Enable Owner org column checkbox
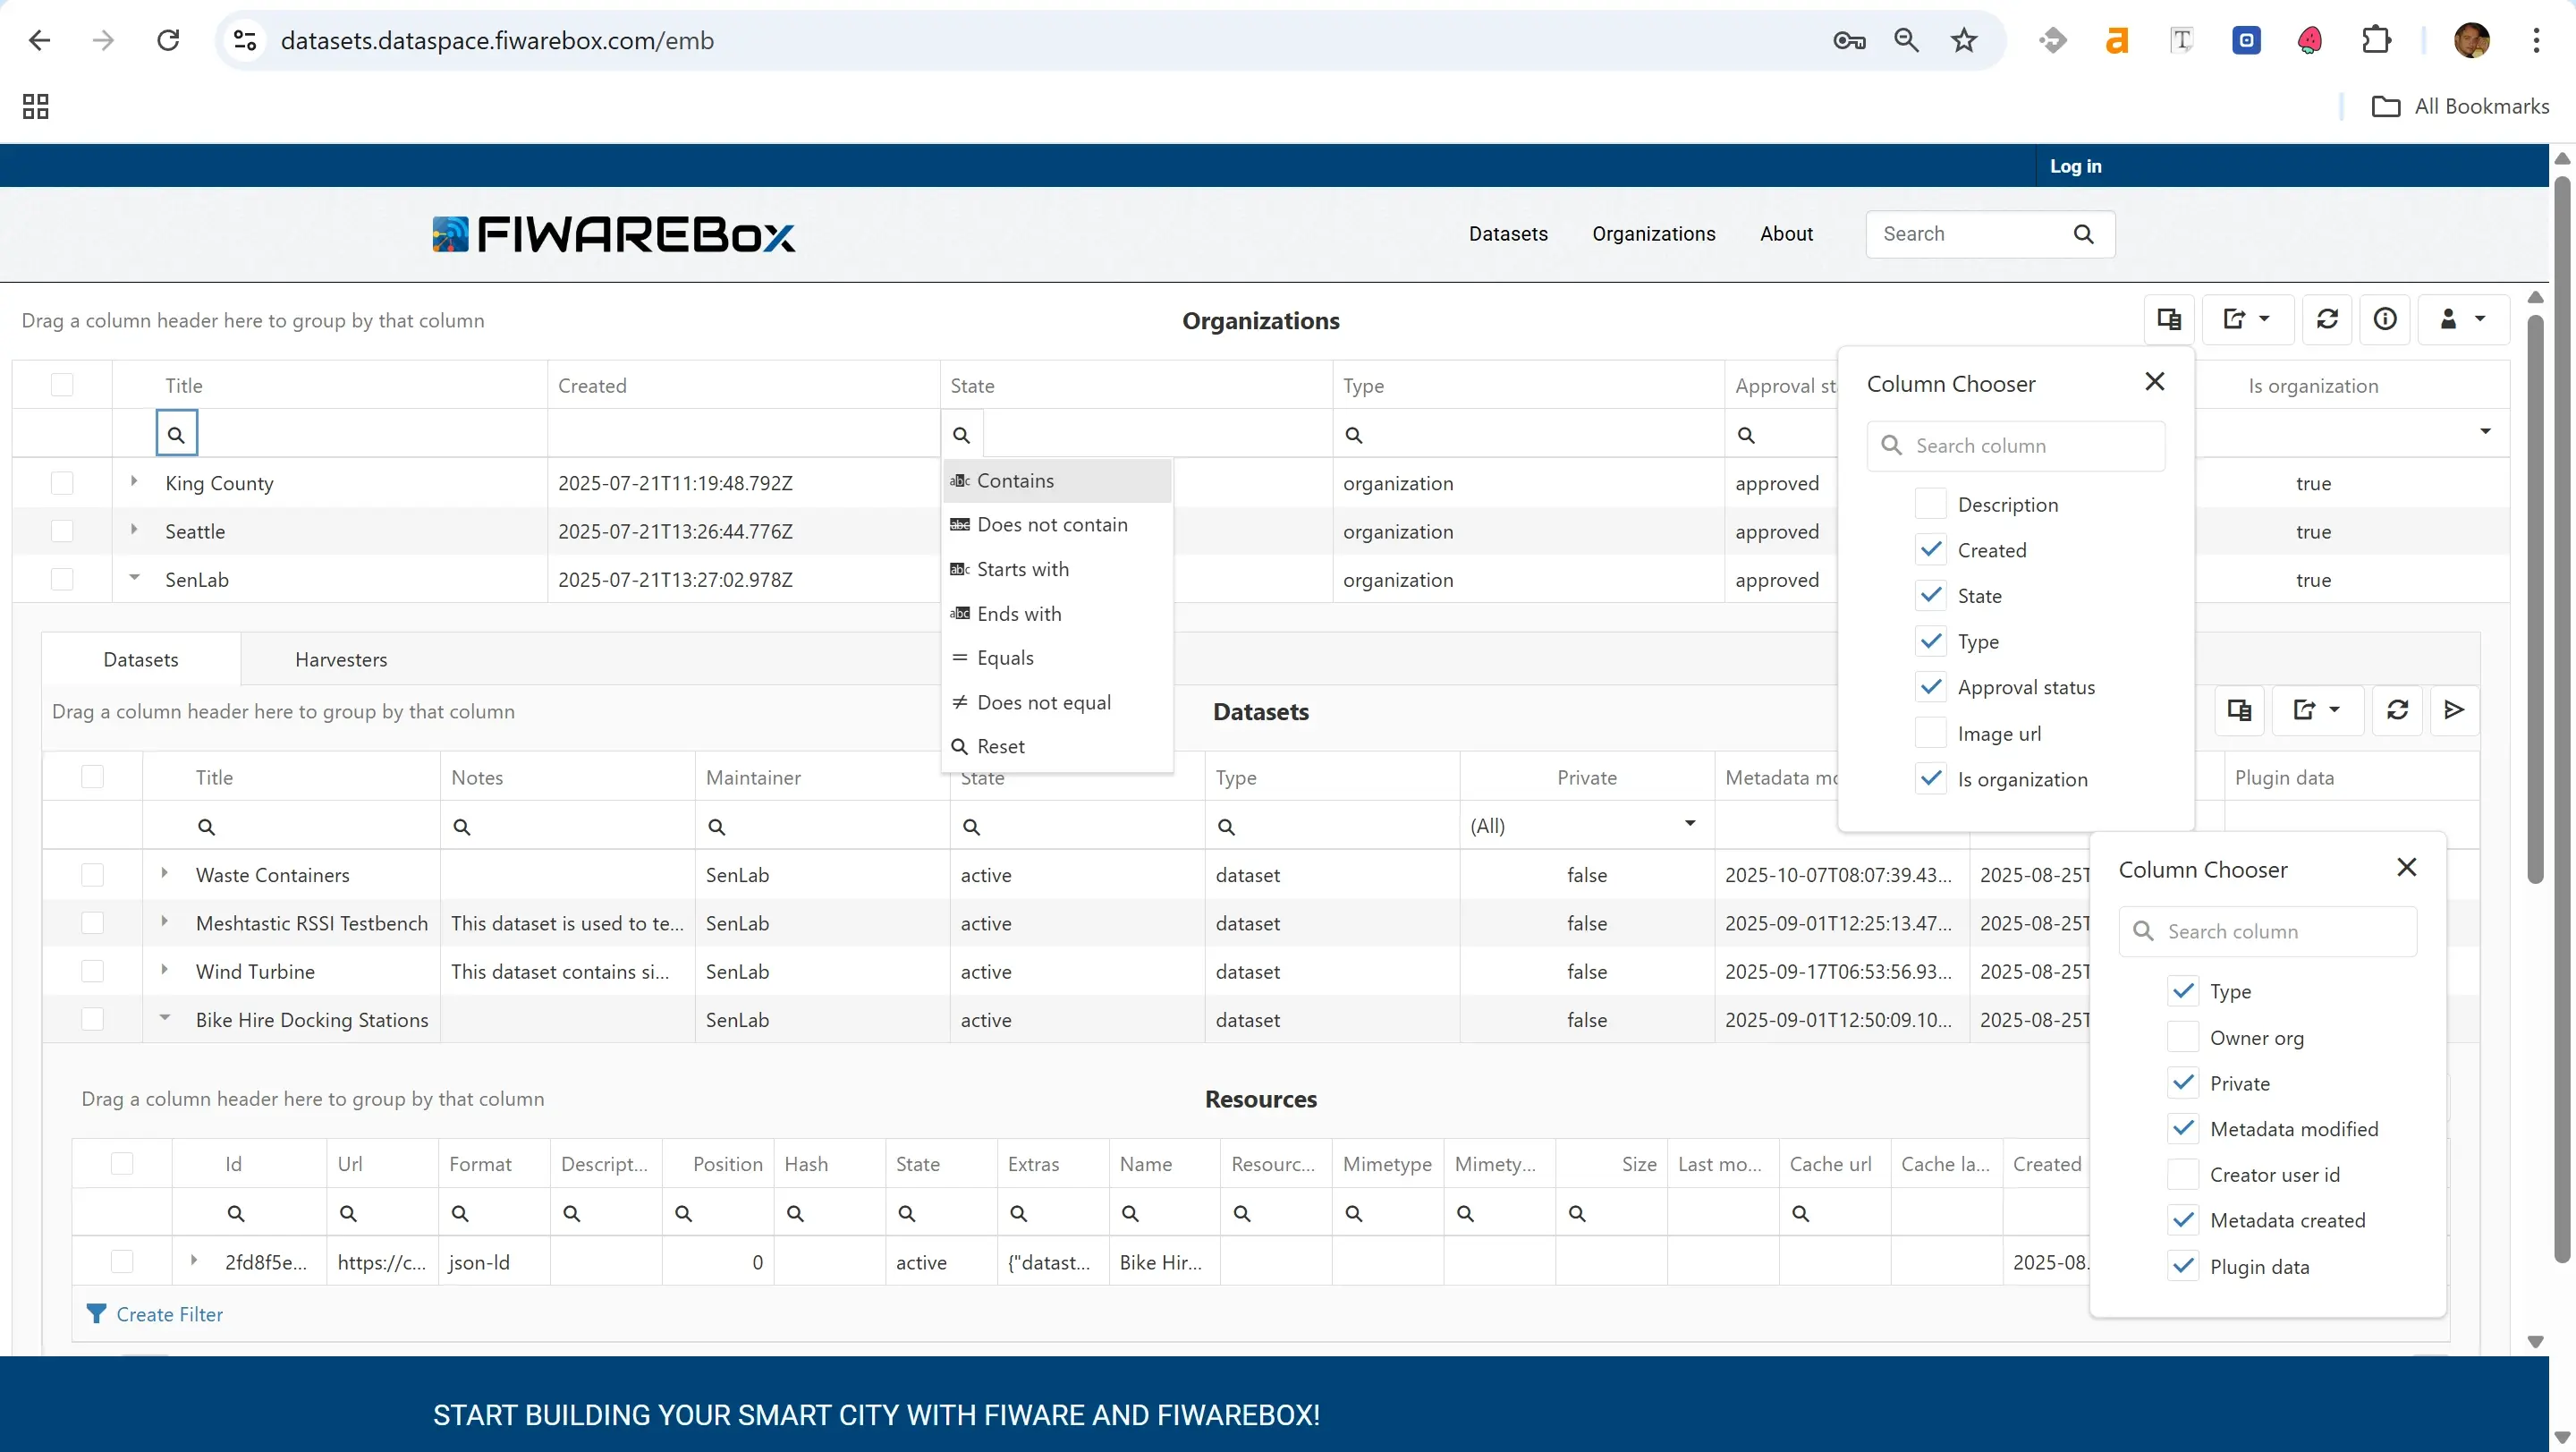 2183,1037
